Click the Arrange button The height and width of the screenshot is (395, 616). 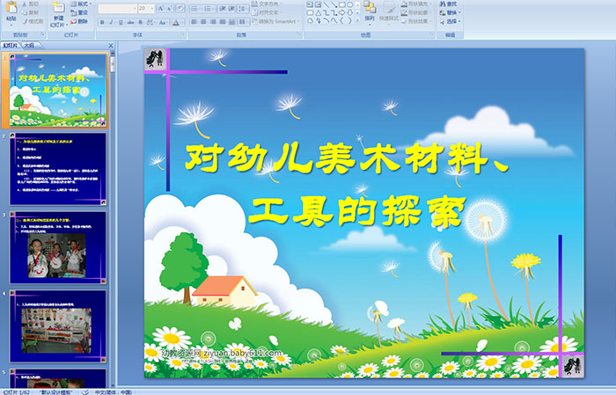coord(370,12)
